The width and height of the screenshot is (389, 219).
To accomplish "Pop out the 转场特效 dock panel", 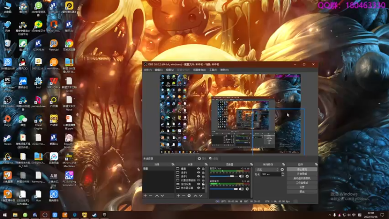I will click(283, 164).
